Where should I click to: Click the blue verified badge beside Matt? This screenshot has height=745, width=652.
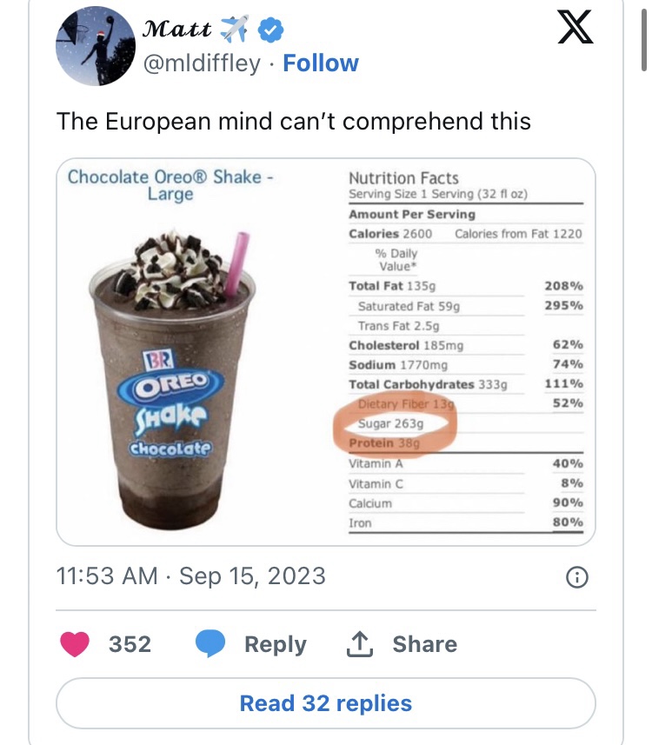(x=272, y=30)
